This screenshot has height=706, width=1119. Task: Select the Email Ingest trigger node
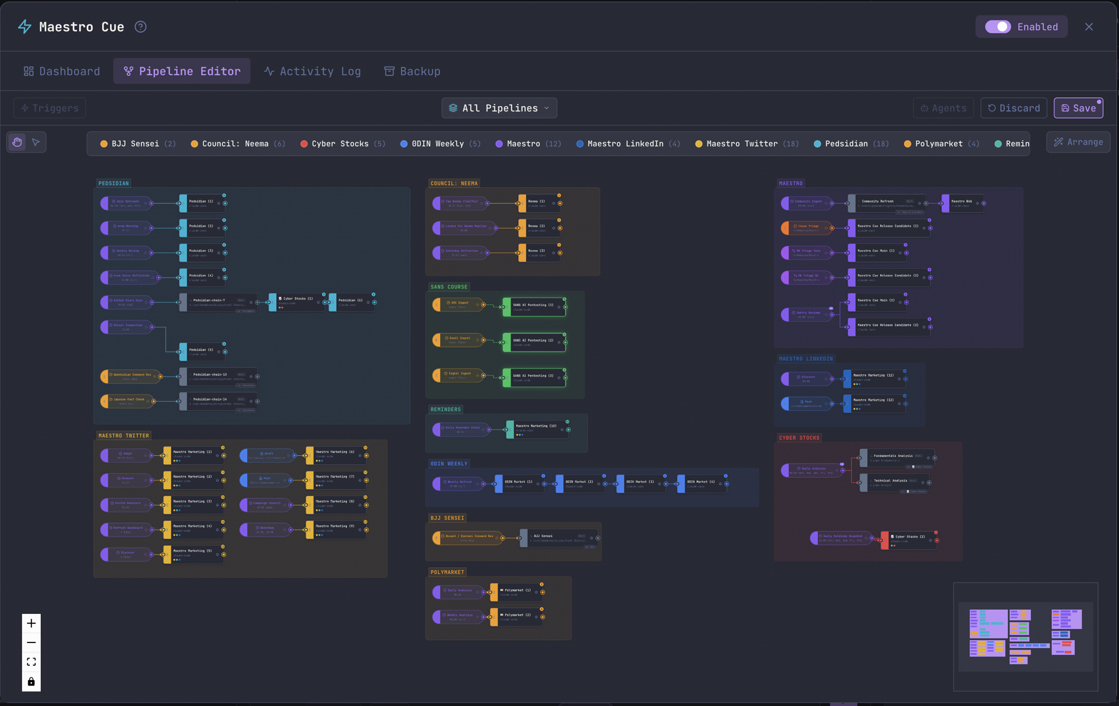click(x=458, y=340)
